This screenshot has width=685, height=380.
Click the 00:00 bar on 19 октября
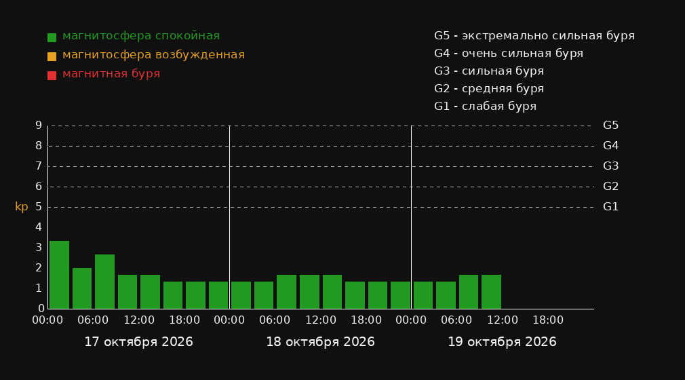point(423,295)
